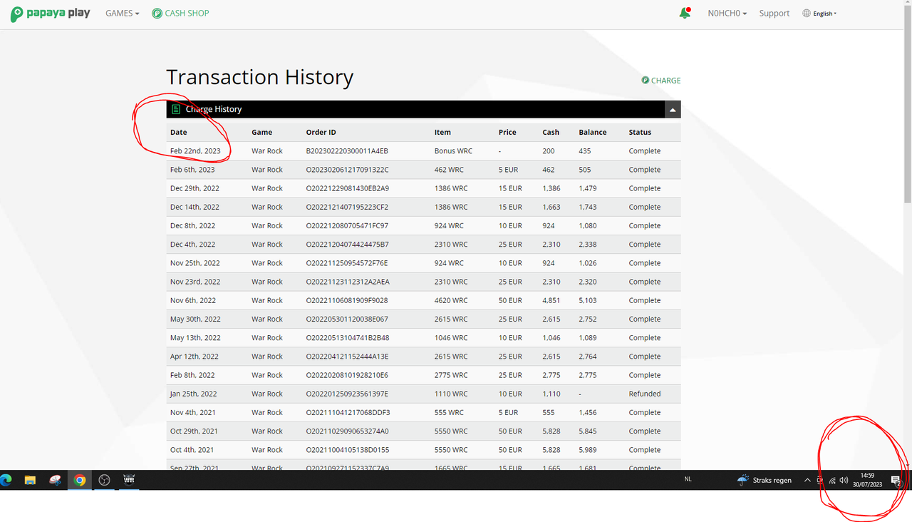
Task: Select order ID O20221214071952​23CF2
Action: (348, 207)
